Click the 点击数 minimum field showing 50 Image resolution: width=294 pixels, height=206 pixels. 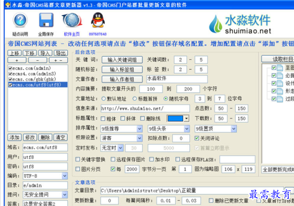[221, 108]
